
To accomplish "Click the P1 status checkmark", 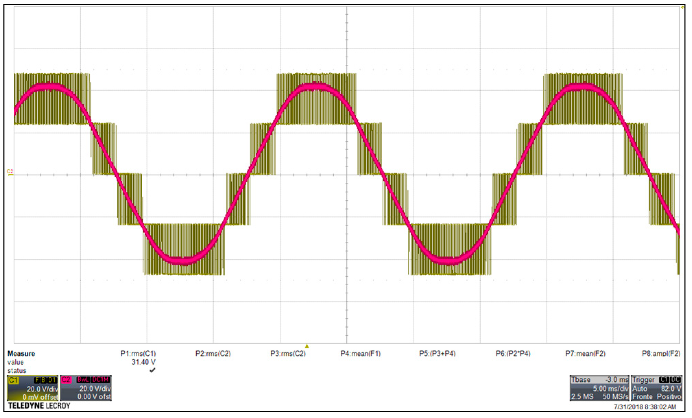I will coord(153,370).
